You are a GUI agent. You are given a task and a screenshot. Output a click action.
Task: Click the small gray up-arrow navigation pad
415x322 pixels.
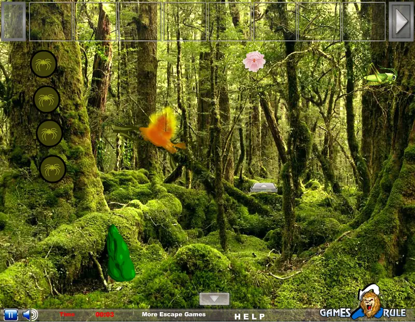(x=264, y=187)
